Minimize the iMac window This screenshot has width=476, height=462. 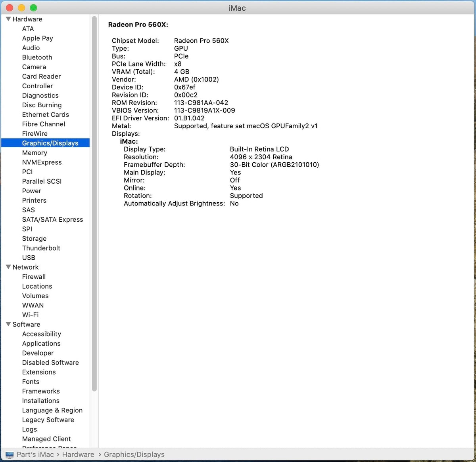(x=21, y=8)
